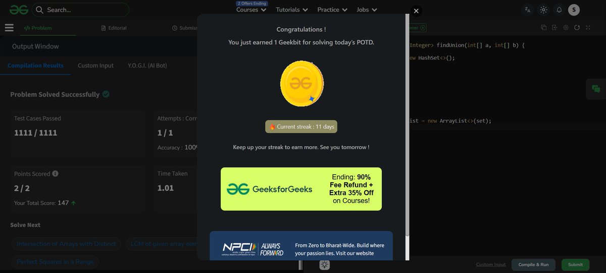Image resolution: width=606 pixels, height=273 pixels.
Task: Click the language translate icon
Action: click(x=528, y=10)
